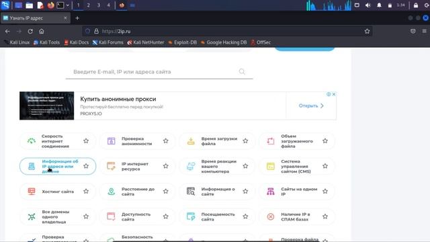Focus the E-mail, IP or site search field

(x=159, y=72)
